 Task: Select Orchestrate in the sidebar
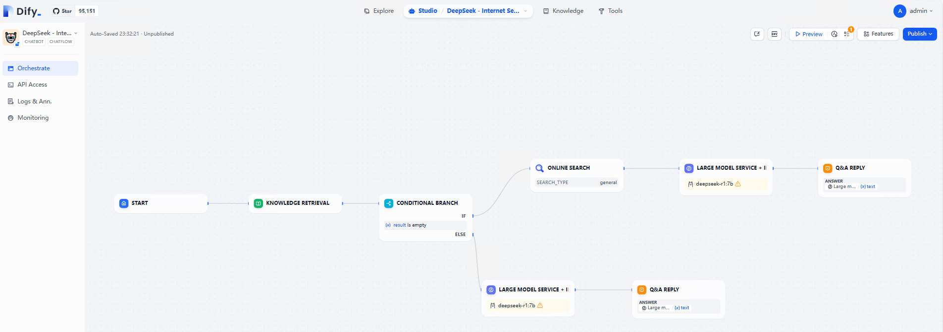coord(41,68)
